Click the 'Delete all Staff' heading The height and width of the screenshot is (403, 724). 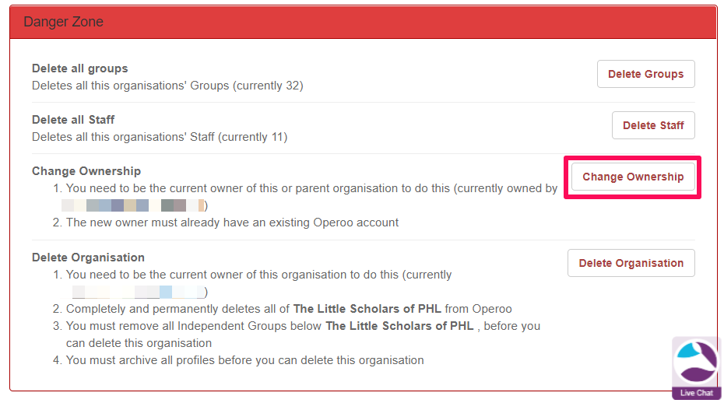[x=73, y=120]
